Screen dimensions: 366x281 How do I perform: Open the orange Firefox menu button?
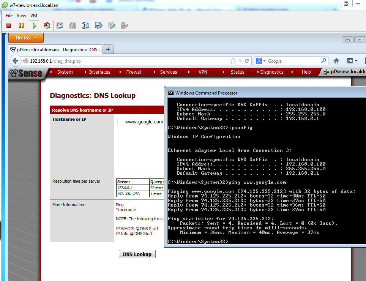point(25,38)
